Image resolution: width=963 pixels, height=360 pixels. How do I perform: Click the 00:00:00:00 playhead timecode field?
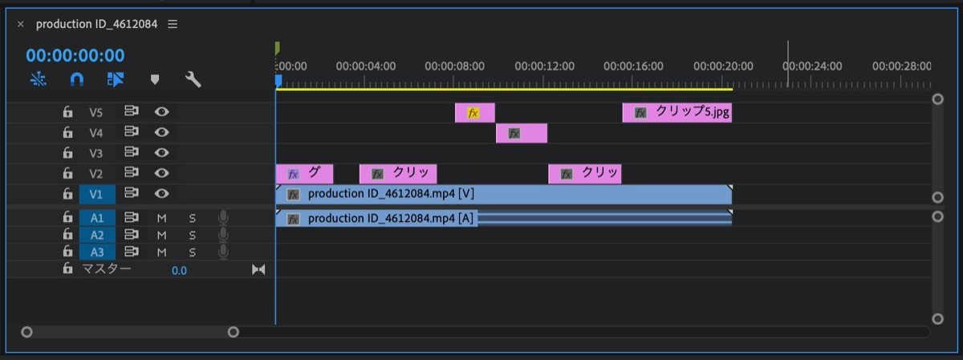pyautogui.click(x=75, y=55)
